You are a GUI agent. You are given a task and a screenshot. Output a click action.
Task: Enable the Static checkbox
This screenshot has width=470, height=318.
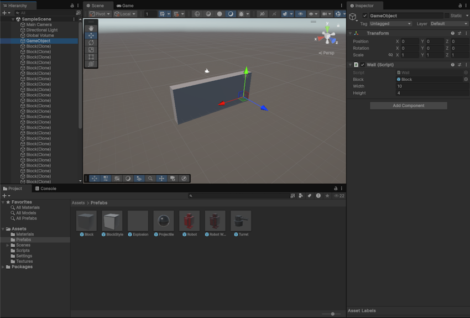[x=447, y=16]
